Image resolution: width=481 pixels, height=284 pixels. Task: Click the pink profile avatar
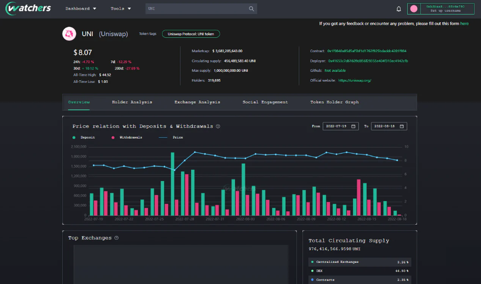(414, 9)
